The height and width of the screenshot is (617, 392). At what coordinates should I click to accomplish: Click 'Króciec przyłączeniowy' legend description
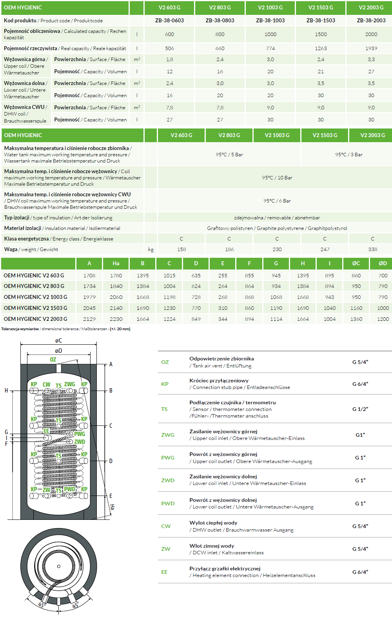point(219,380)
